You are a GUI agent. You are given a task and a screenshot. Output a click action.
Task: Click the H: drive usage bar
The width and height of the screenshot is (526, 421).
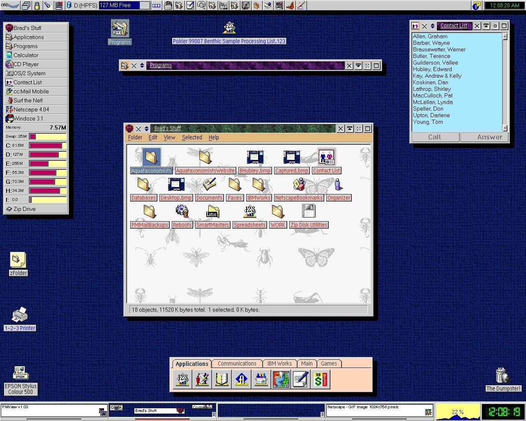(48, 191)
